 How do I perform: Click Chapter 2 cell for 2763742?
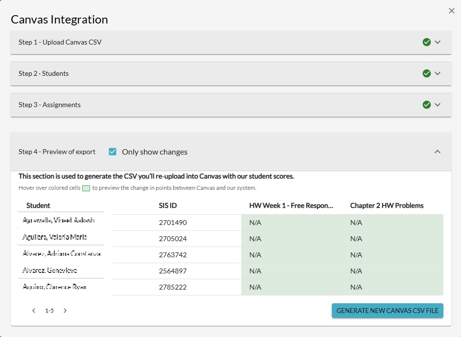point(393,255)
